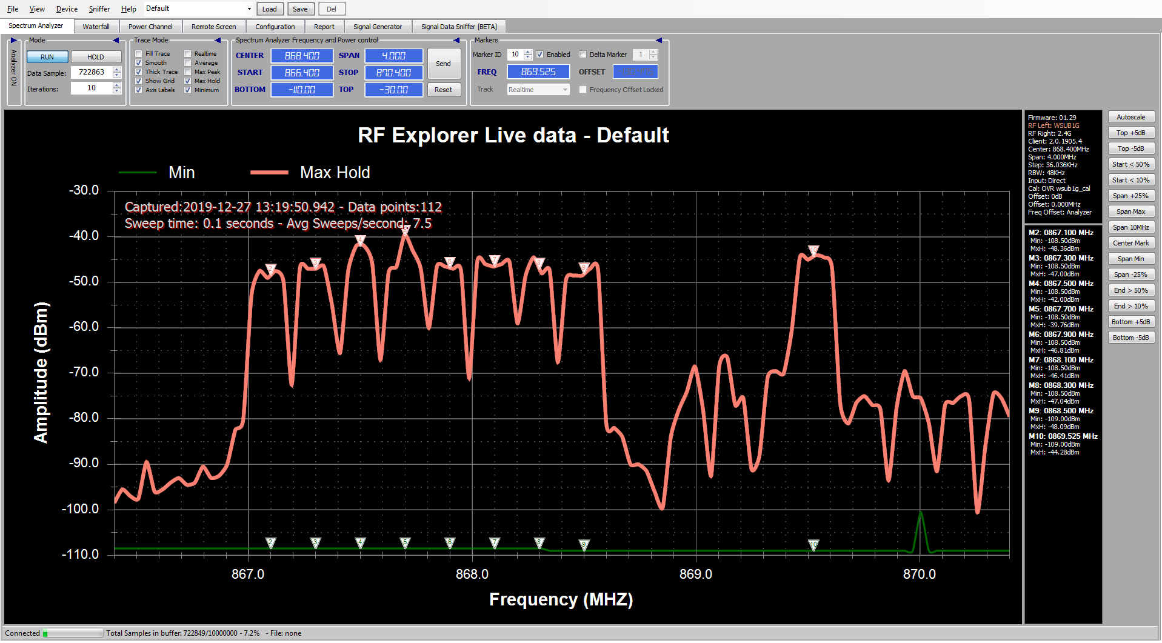Increase the Marker ID spinner value
1162x643 pixels.
click(528, 52)
